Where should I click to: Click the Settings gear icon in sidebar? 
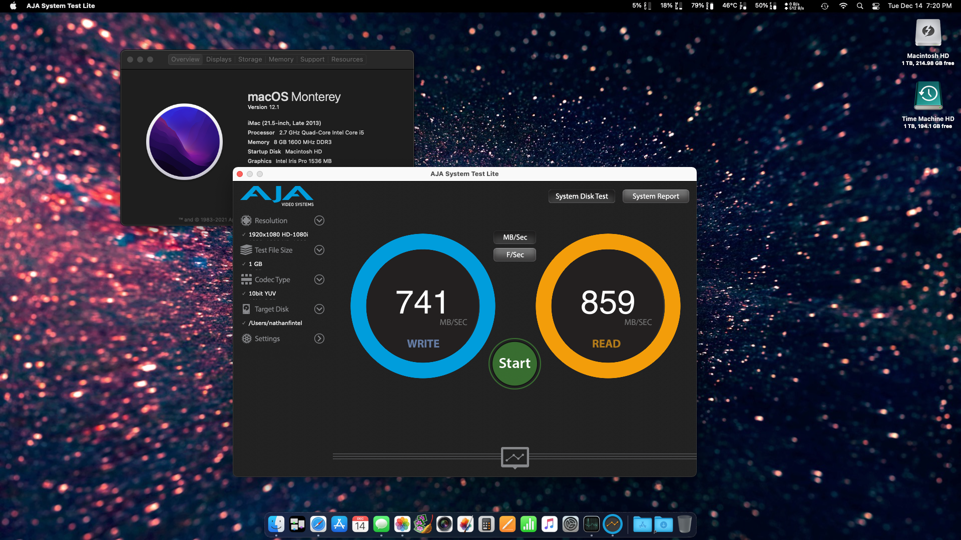pyautogui.click(x=246, y=338)
